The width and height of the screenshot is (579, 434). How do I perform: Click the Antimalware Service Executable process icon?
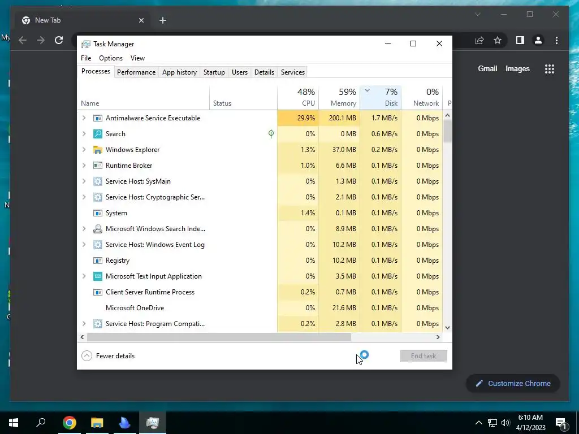click(97, 118)
